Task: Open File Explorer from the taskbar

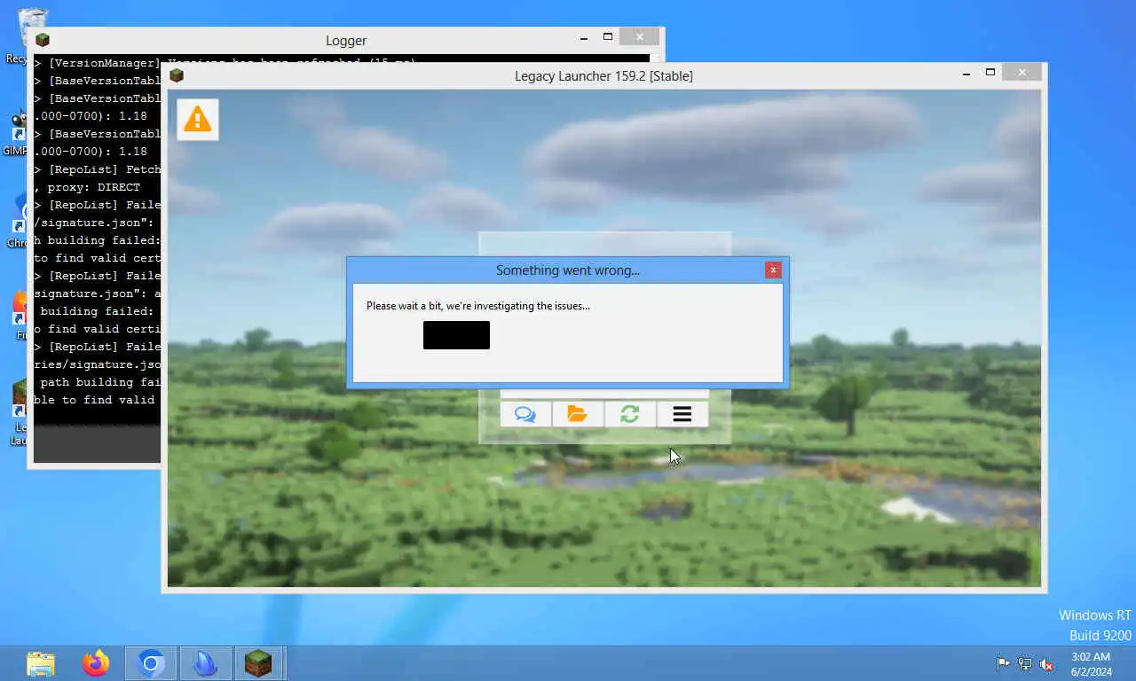Action: click(x=41, y=663)
